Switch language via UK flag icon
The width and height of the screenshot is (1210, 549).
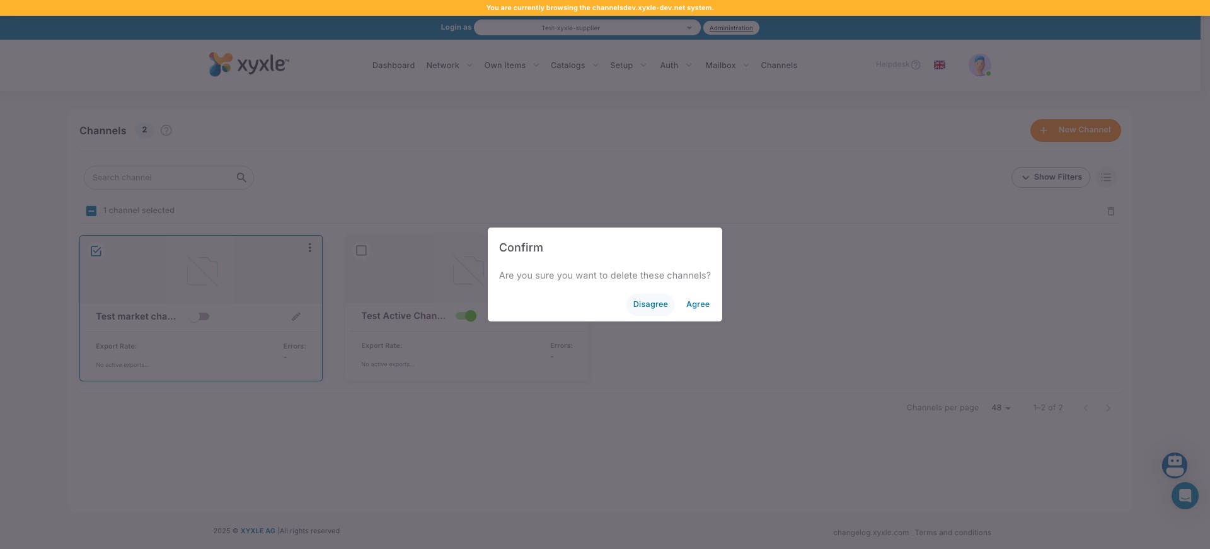pyautogui.click(x=940, y=65)
